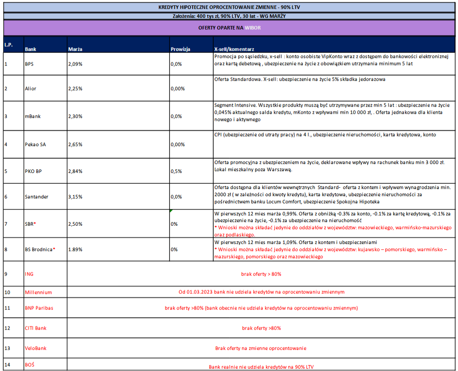The height and width of the screenshot is (371, 458).
Task: Click Alior's margin cell showing 2,25%
Action: click(x=75, y=89)
